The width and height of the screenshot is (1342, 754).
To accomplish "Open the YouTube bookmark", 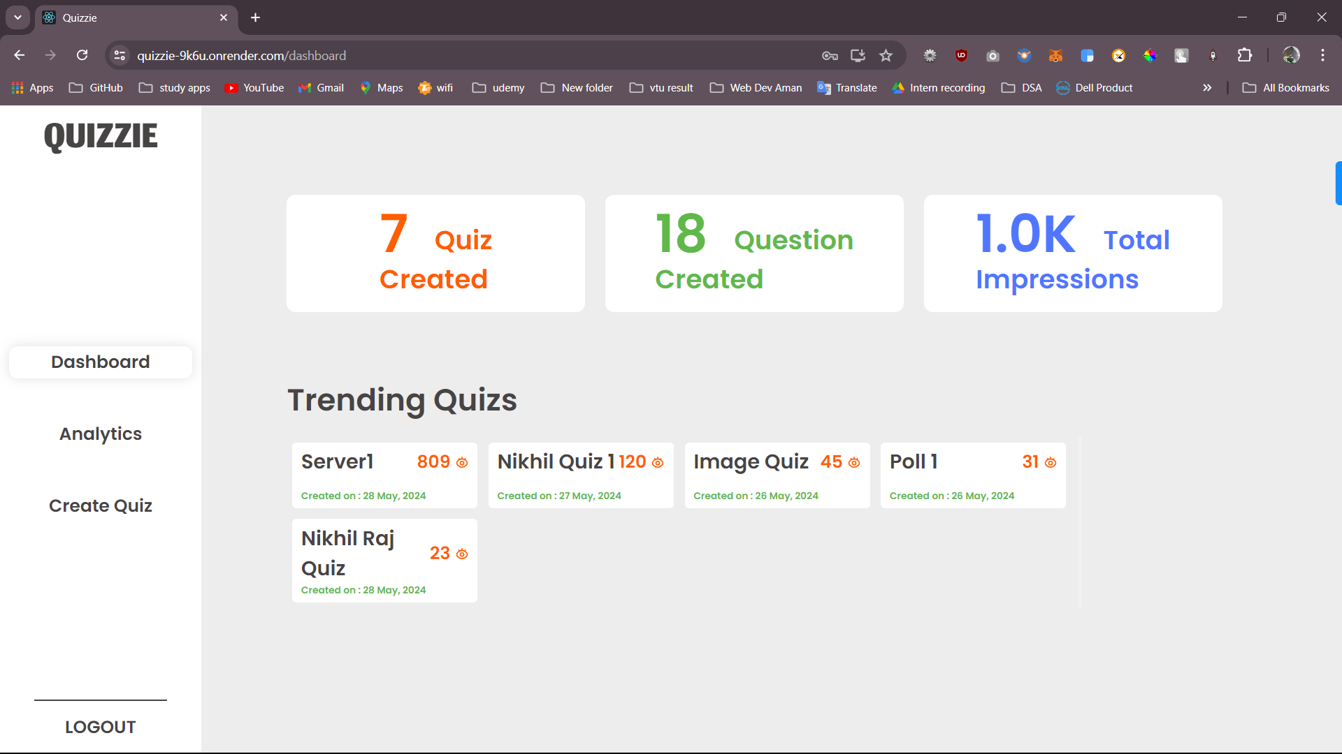I will (x=254, y=88).
